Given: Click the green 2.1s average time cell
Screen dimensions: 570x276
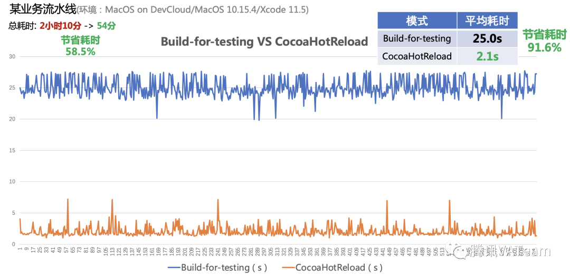Looking at the screenshot, I should click(487, 56).
